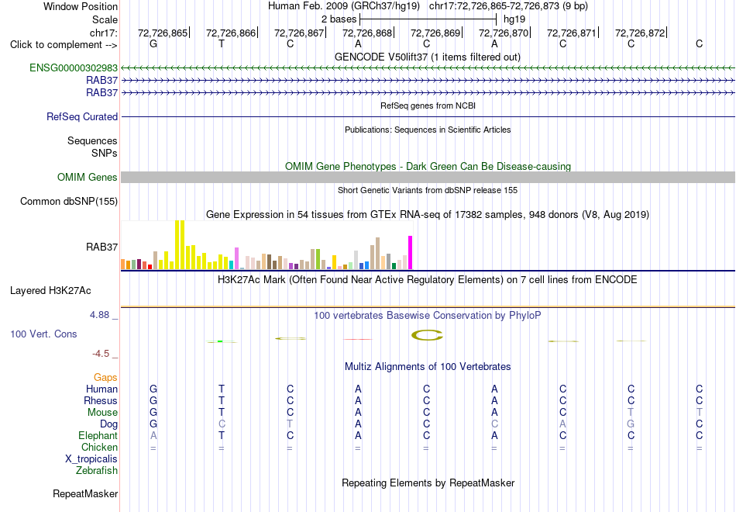
Task: Click the X_tropicalis species label
Action: (91, 459)
